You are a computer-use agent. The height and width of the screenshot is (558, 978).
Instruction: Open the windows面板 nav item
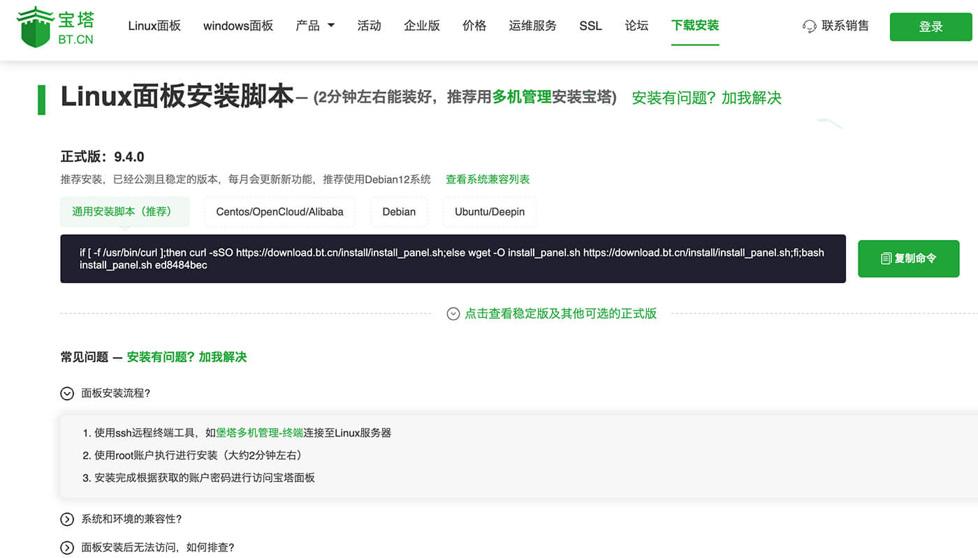pyautogui.click(x=238, y=26)
